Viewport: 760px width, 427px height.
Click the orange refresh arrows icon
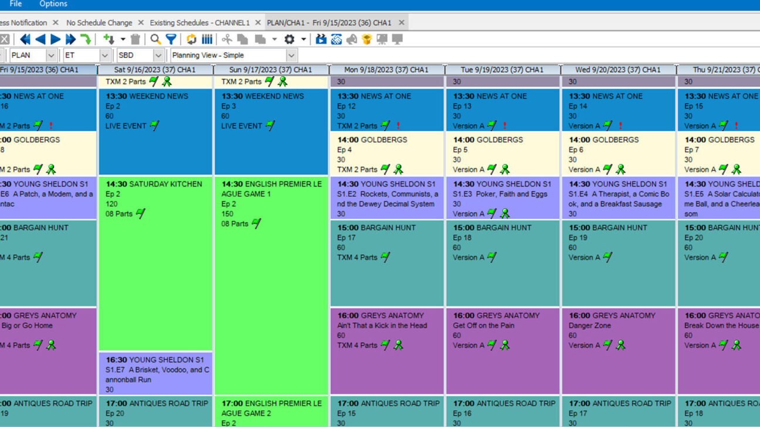191,39
